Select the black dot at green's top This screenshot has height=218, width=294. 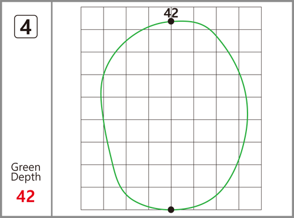(171, 21)
